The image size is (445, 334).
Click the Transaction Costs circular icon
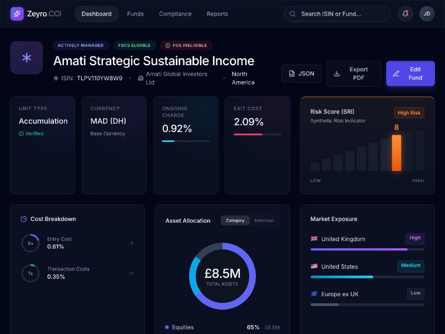(x=30, y=273)
